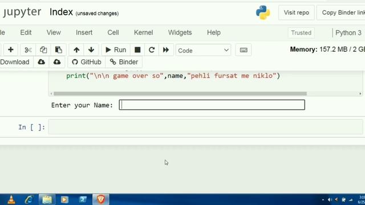Paste cells below icon
Screen dimensions: 365x205
pos(58,50)
